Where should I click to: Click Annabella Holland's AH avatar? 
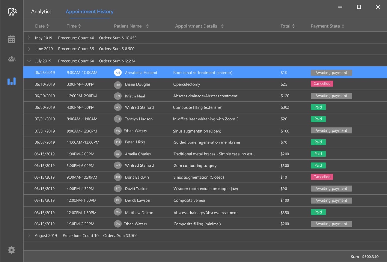(x=118, y=73)
